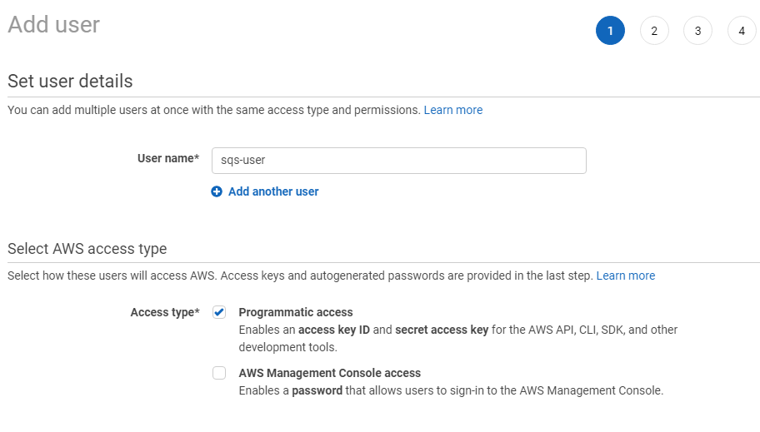
Task: Click the Add user page title
Action: (x=53, y=25)
